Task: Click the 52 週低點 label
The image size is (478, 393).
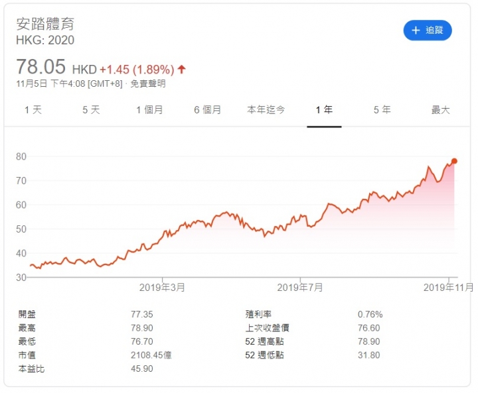Action: 265,355
